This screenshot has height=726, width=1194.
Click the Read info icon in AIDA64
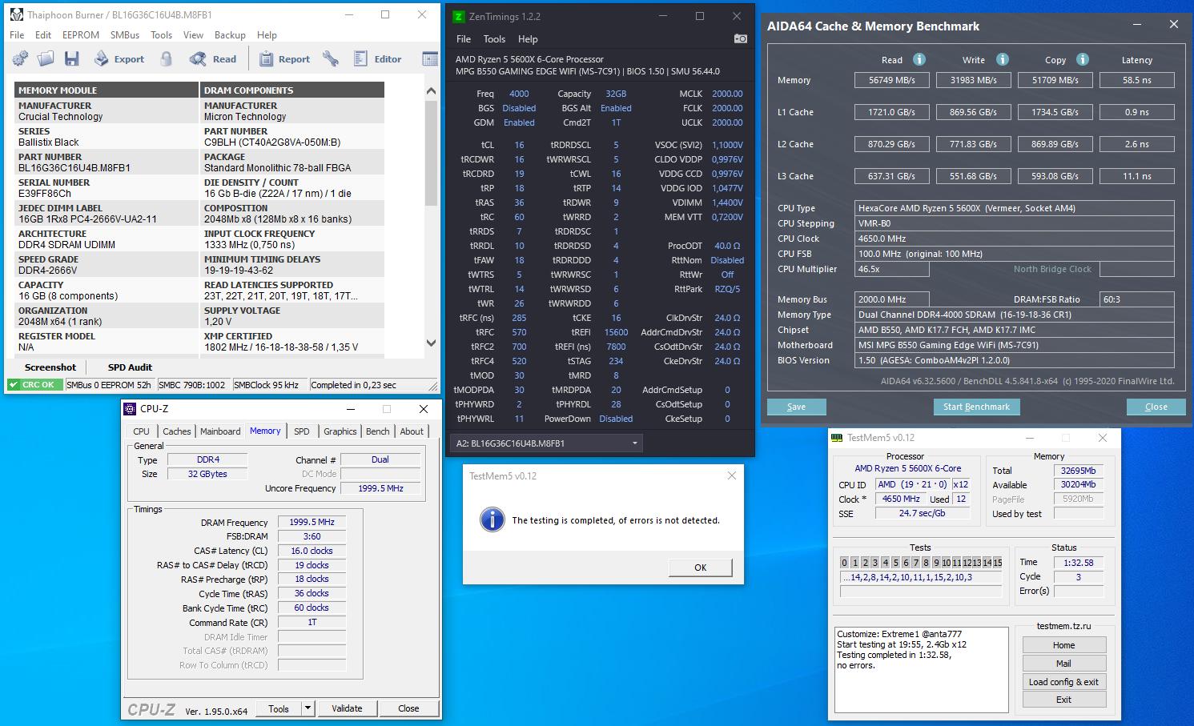919,59
